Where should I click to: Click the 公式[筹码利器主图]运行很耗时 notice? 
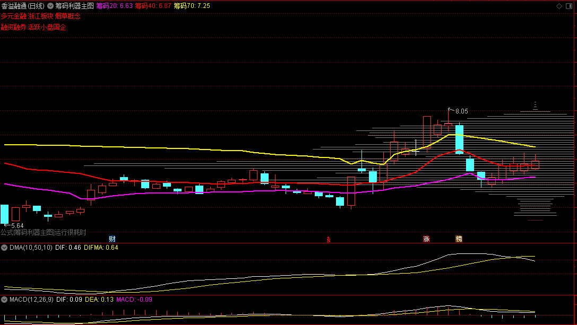(44, 232)
